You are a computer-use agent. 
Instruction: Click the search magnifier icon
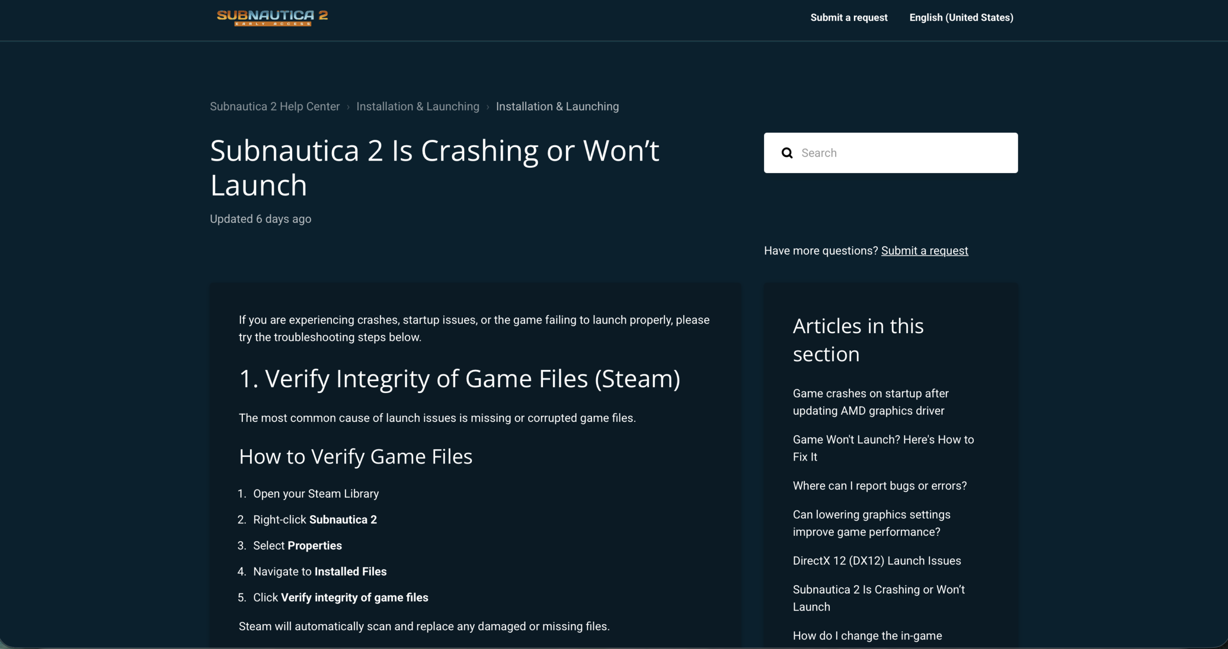(787, 153)
